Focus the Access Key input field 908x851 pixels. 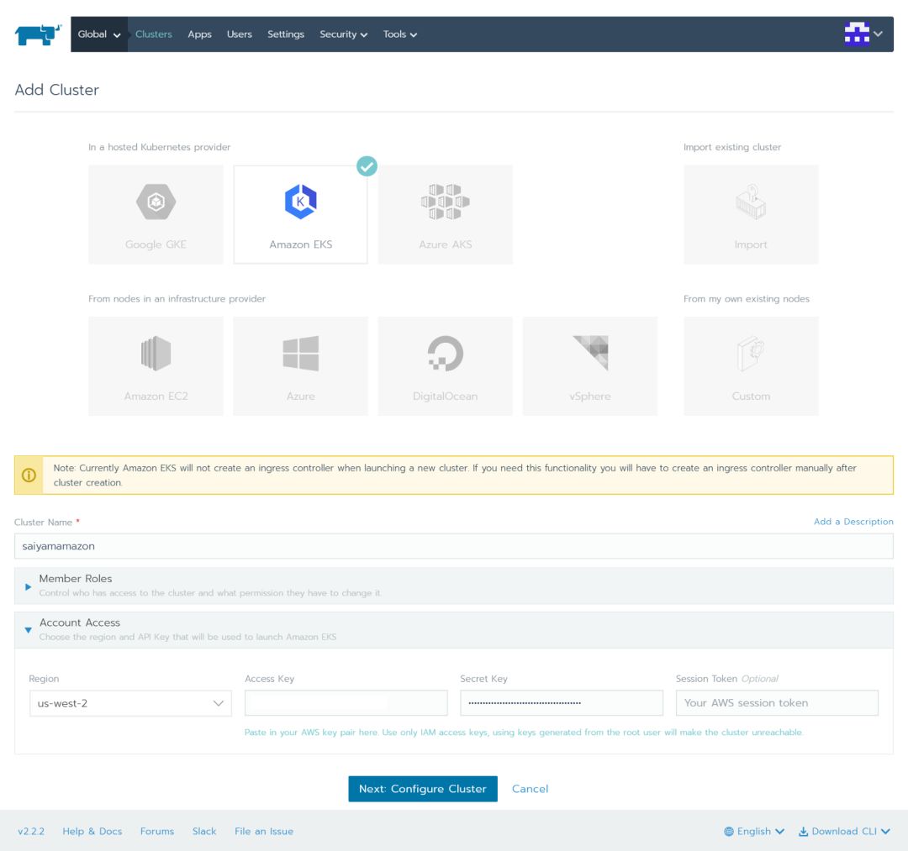pos(346,703)
